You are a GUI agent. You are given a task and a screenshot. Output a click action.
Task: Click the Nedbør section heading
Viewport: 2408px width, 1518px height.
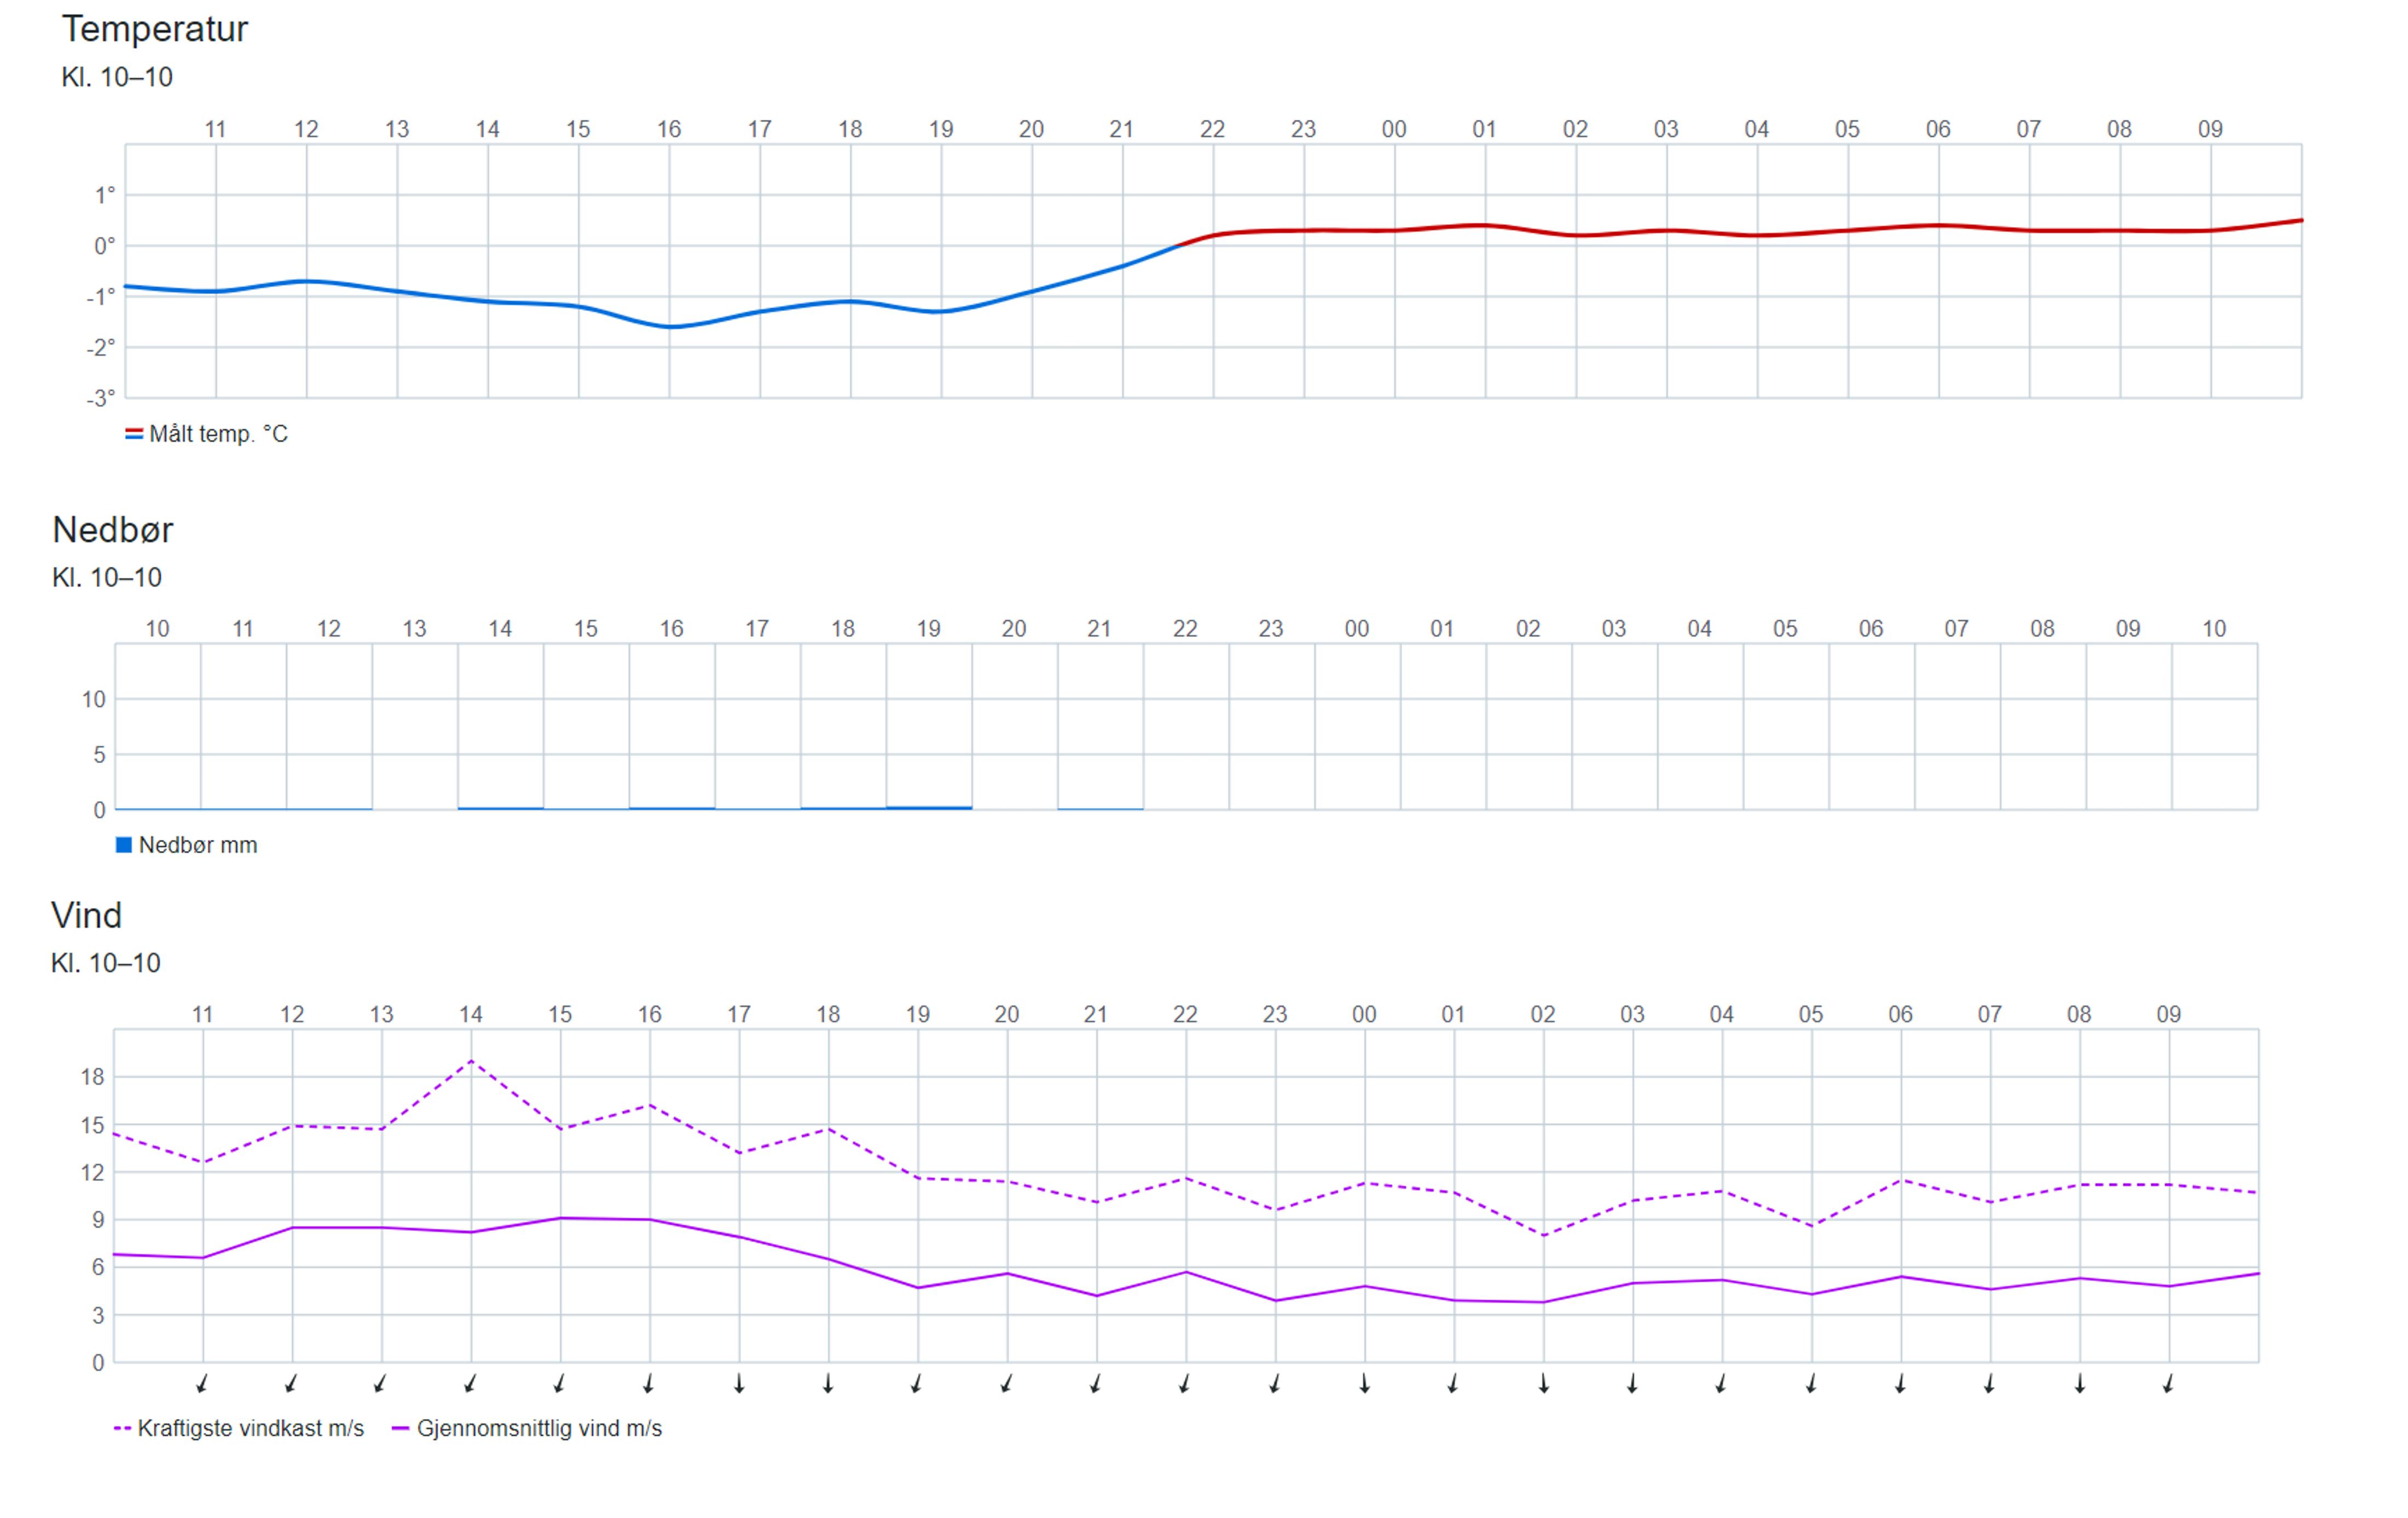point(112,530)
